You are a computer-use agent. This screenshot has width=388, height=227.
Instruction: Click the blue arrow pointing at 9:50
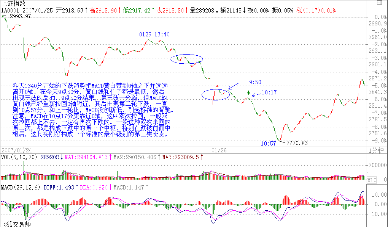click(235, 86)
